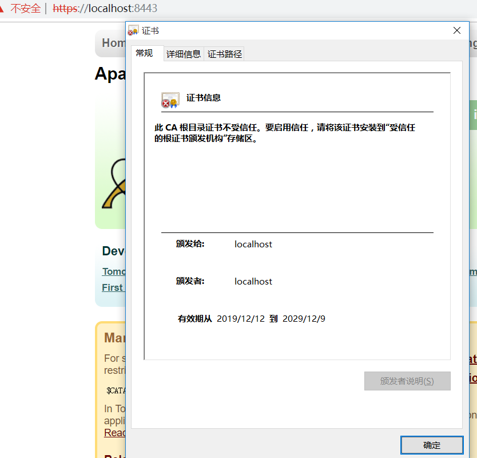The height and width of the screenshot is (458, 477).
Task: Open the Tomcat link in Developer section
Action: (114, 271)
